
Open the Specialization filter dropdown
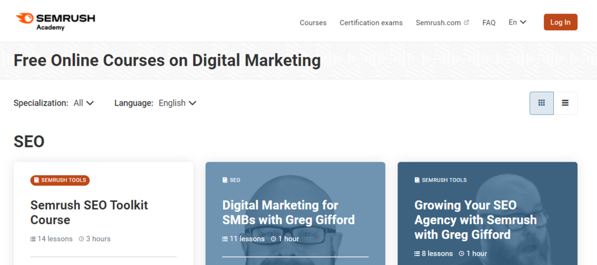(x=83, y=103)
